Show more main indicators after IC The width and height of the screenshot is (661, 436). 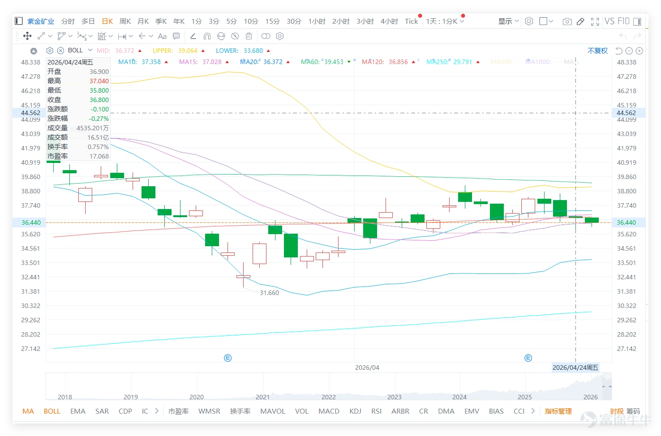click(157, 410)
